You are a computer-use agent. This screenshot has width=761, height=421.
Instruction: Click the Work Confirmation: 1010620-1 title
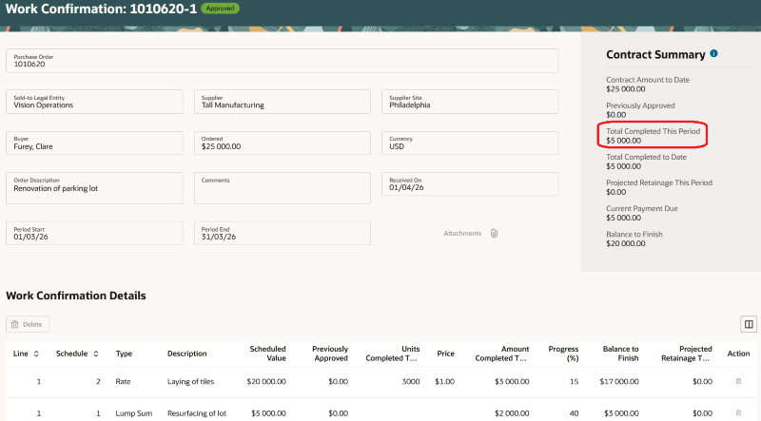101,9
